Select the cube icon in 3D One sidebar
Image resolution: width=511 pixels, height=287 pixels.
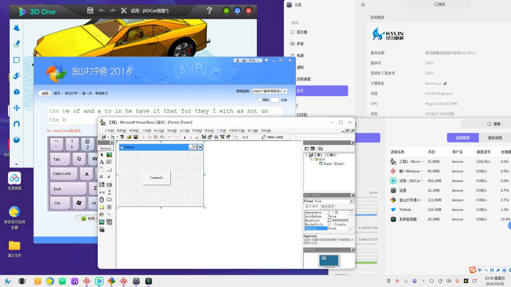point(17,92)
